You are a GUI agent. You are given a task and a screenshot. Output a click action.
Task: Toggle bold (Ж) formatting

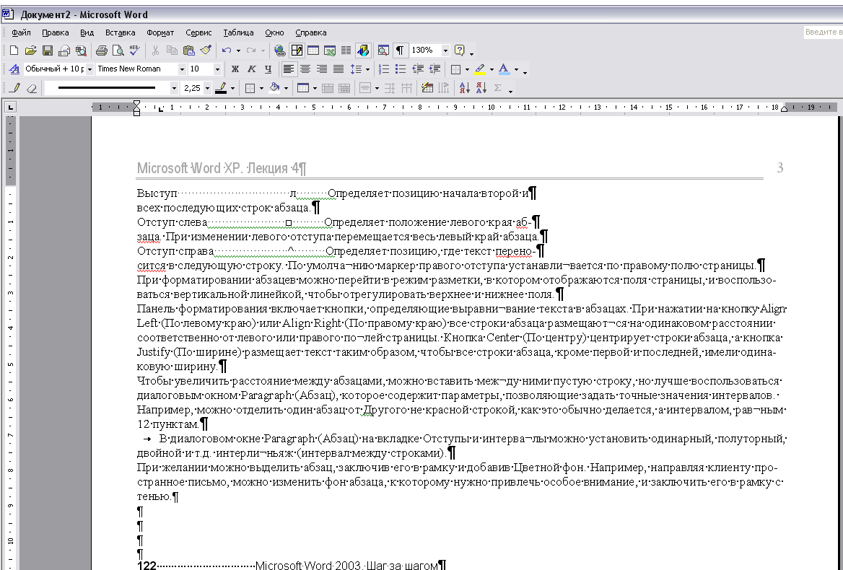pyautogui.click(x=235, y=69)
